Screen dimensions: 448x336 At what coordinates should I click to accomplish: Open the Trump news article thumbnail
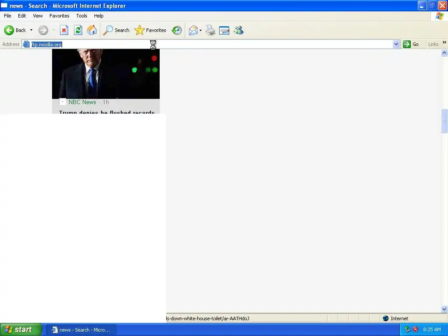106,73
